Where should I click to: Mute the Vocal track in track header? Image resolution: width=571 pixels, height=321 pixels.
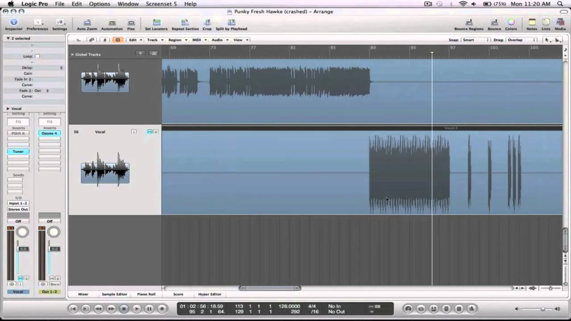tap(150, 132)
